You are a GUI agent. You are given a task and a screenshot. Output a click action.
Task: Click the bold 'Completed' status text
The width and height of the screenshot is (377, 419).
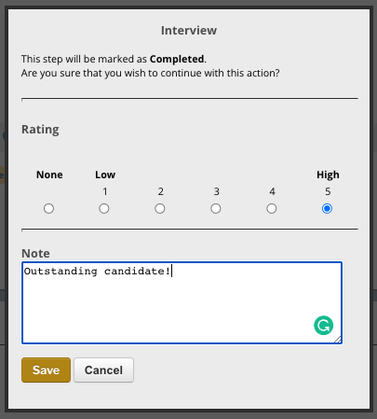tap(177, 59)
